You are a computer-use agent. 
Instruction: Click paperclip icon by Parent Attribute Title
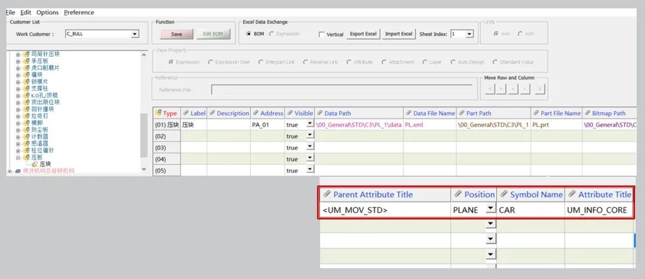[x=327, y=194]
